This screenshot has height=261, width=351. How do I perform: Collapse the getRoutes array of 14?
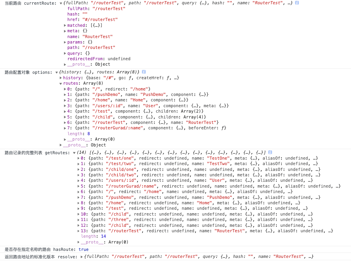tap(74, 153)
